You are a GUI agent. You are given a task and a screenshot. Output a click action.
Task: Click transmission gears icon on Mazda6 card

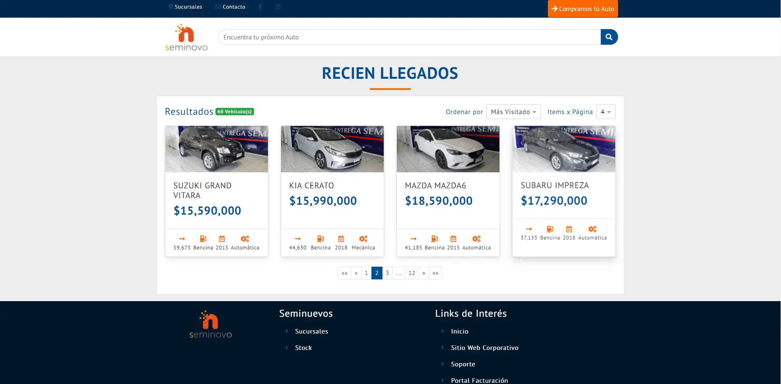pos(476,239)
